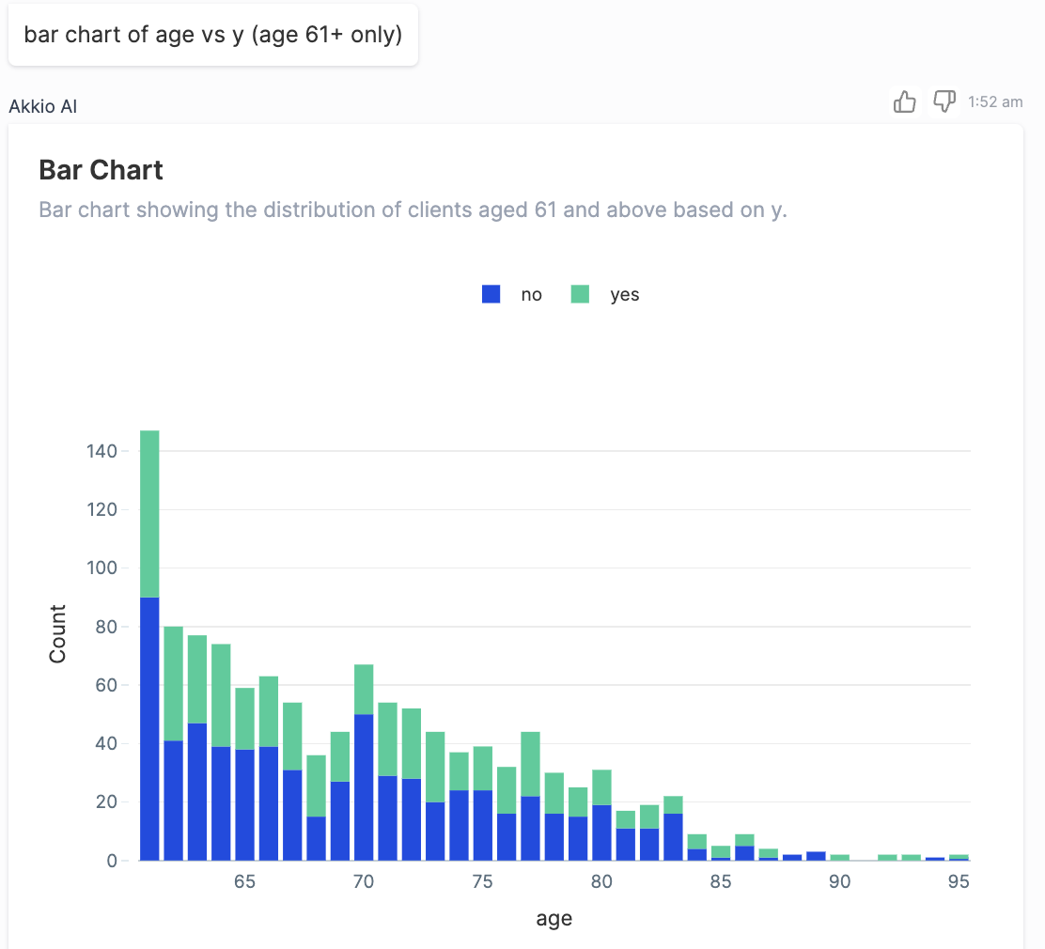Select the tallest bar at age 61
The image size is (1045, 949).
coord(148,658)
